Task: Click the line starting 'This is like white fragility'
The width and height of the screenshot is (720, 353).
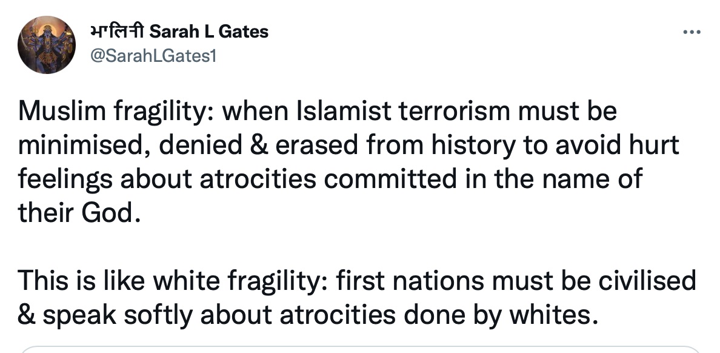Action: point(357,281)
